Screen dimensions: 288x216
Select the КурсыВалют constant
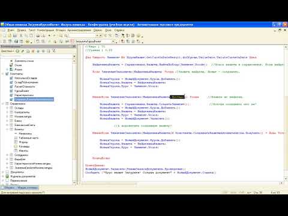pyautogui.click(x=22, y=91)
